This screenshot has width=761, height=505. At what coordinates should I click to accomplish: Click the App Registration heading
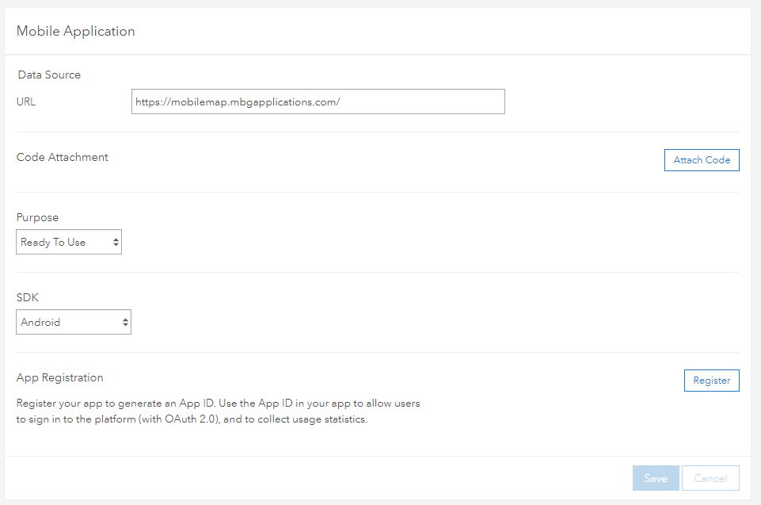tap(60, 377)
